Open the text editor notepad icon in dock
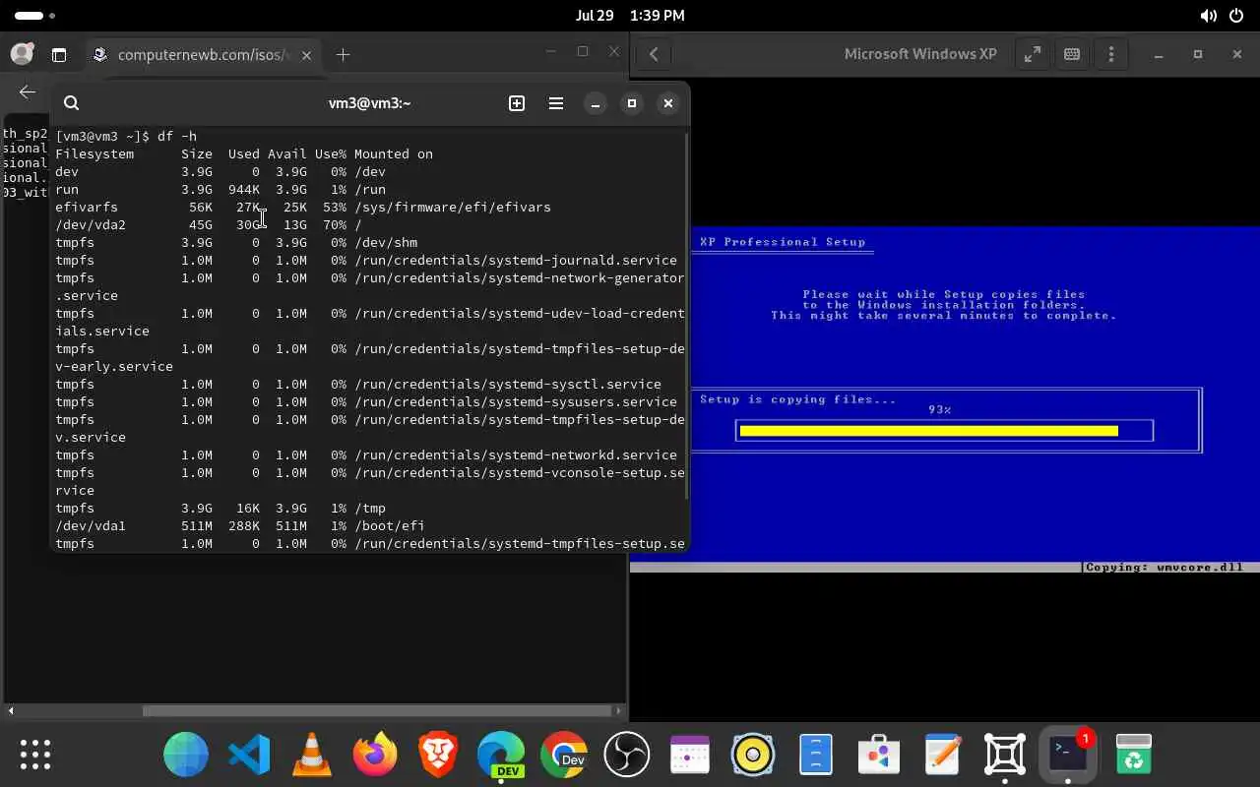Screen dimensions: 1260x787 (942, 755)
